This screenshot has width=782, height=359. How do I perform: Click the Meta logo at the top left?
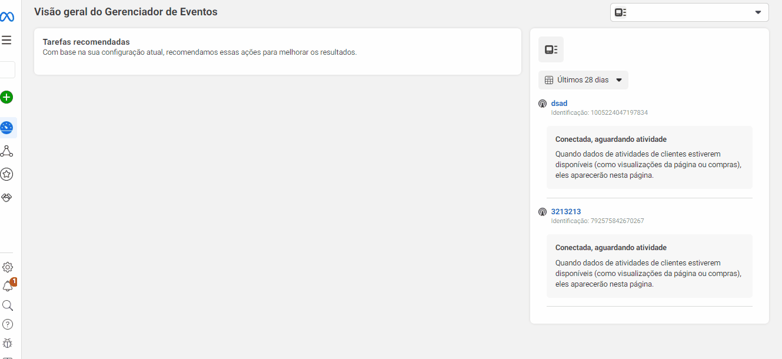(7, 16)
